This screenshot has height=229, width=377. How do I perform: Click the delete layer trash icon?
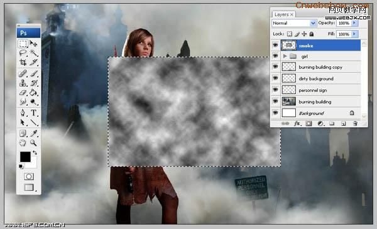point(355,124)
